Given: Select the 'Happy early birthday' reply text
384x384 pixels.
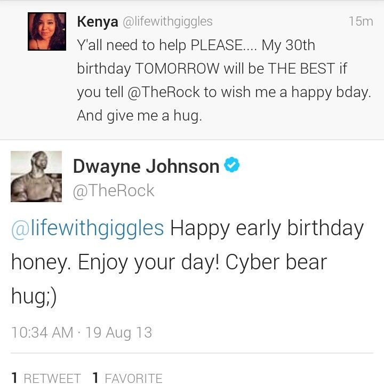Looking at the screenshot, I should click(x=267, y=228).
